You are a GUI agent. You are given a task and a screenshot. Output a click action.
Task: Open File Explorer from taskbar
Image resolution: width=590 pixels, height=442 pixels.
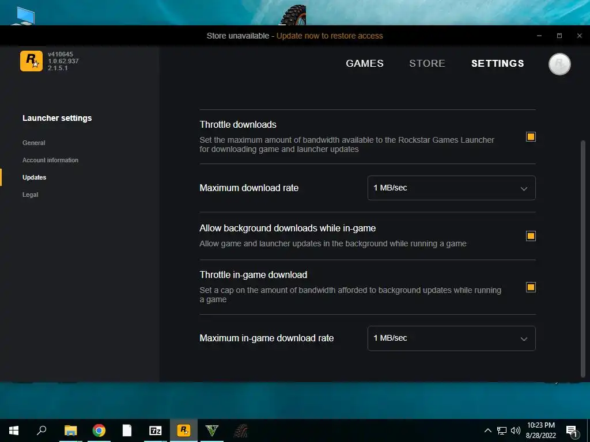70,430
